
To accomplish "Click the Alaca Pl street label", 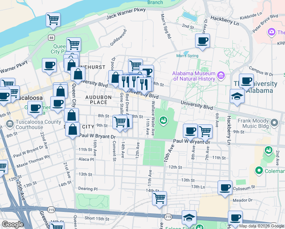I will coord(86,159).
